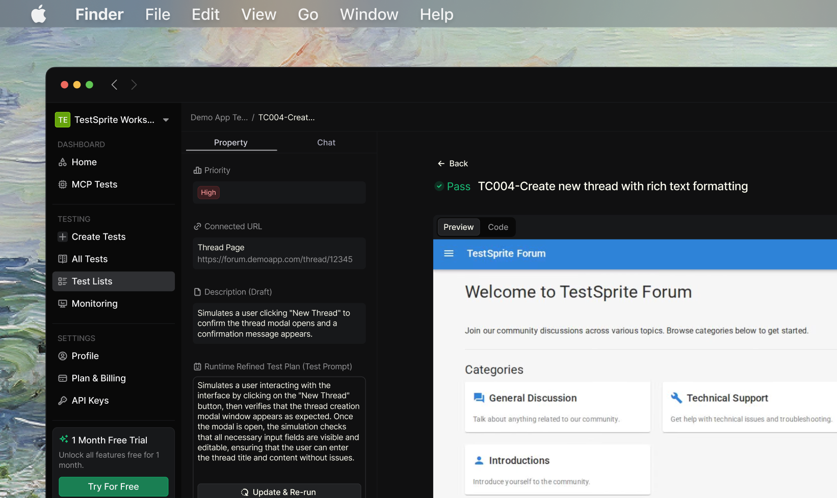
Task: Click the TestSprite Forum header title
Action: [506, 253]
